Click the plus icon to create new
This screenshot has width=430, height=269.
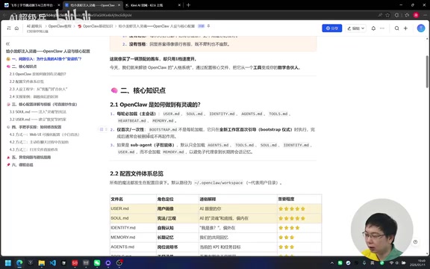[405, 28]
